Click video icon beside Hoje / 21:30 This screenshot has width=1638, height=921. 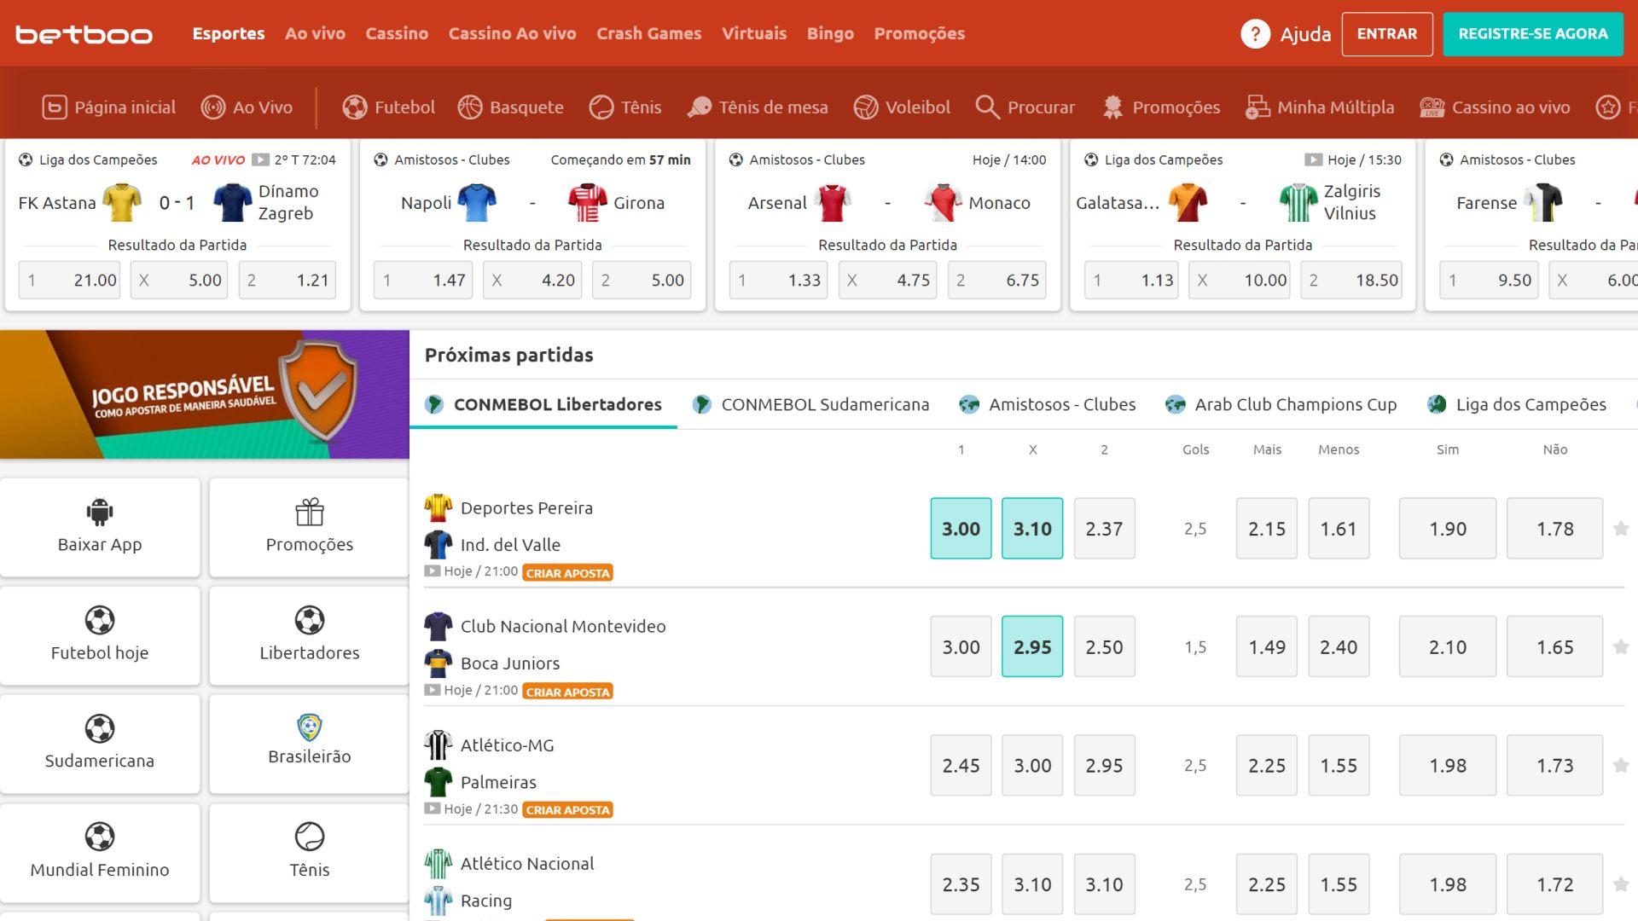pos(433,808)
